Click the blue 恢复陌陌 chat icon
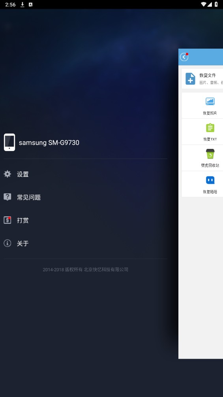 coord(210,180)
